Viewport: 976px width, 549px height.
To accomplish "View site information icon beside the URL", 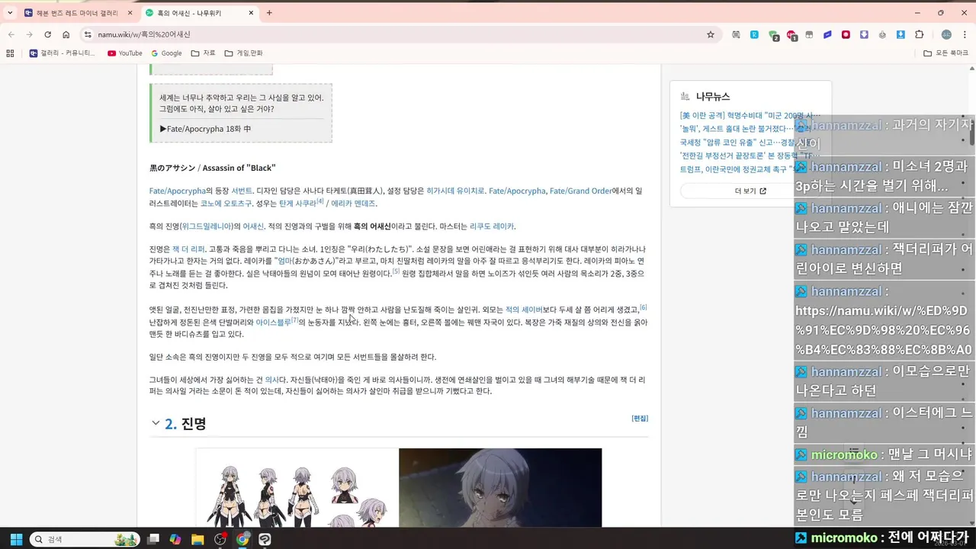I will tap(88, 34).
